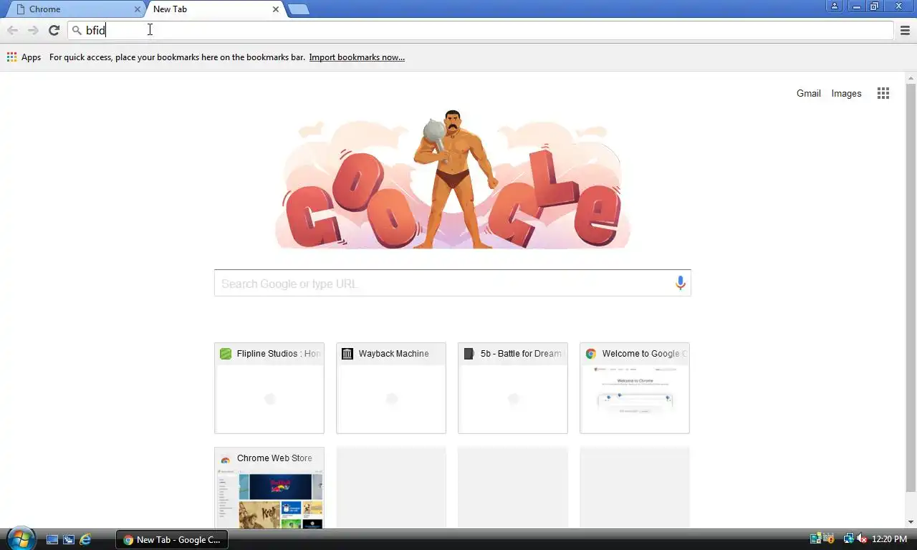Screen dimensions: 917x550
Task: Click the search magnifier in address bar
Action: pos(77,30)
